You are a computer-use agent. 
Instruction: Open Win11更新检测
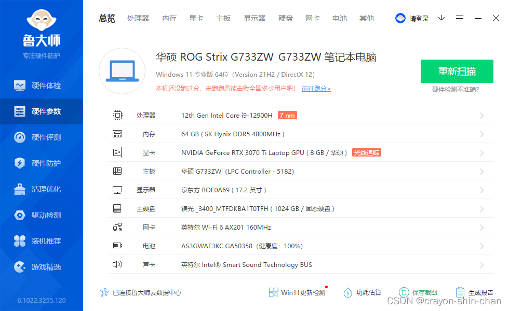[x=297, y=292]
